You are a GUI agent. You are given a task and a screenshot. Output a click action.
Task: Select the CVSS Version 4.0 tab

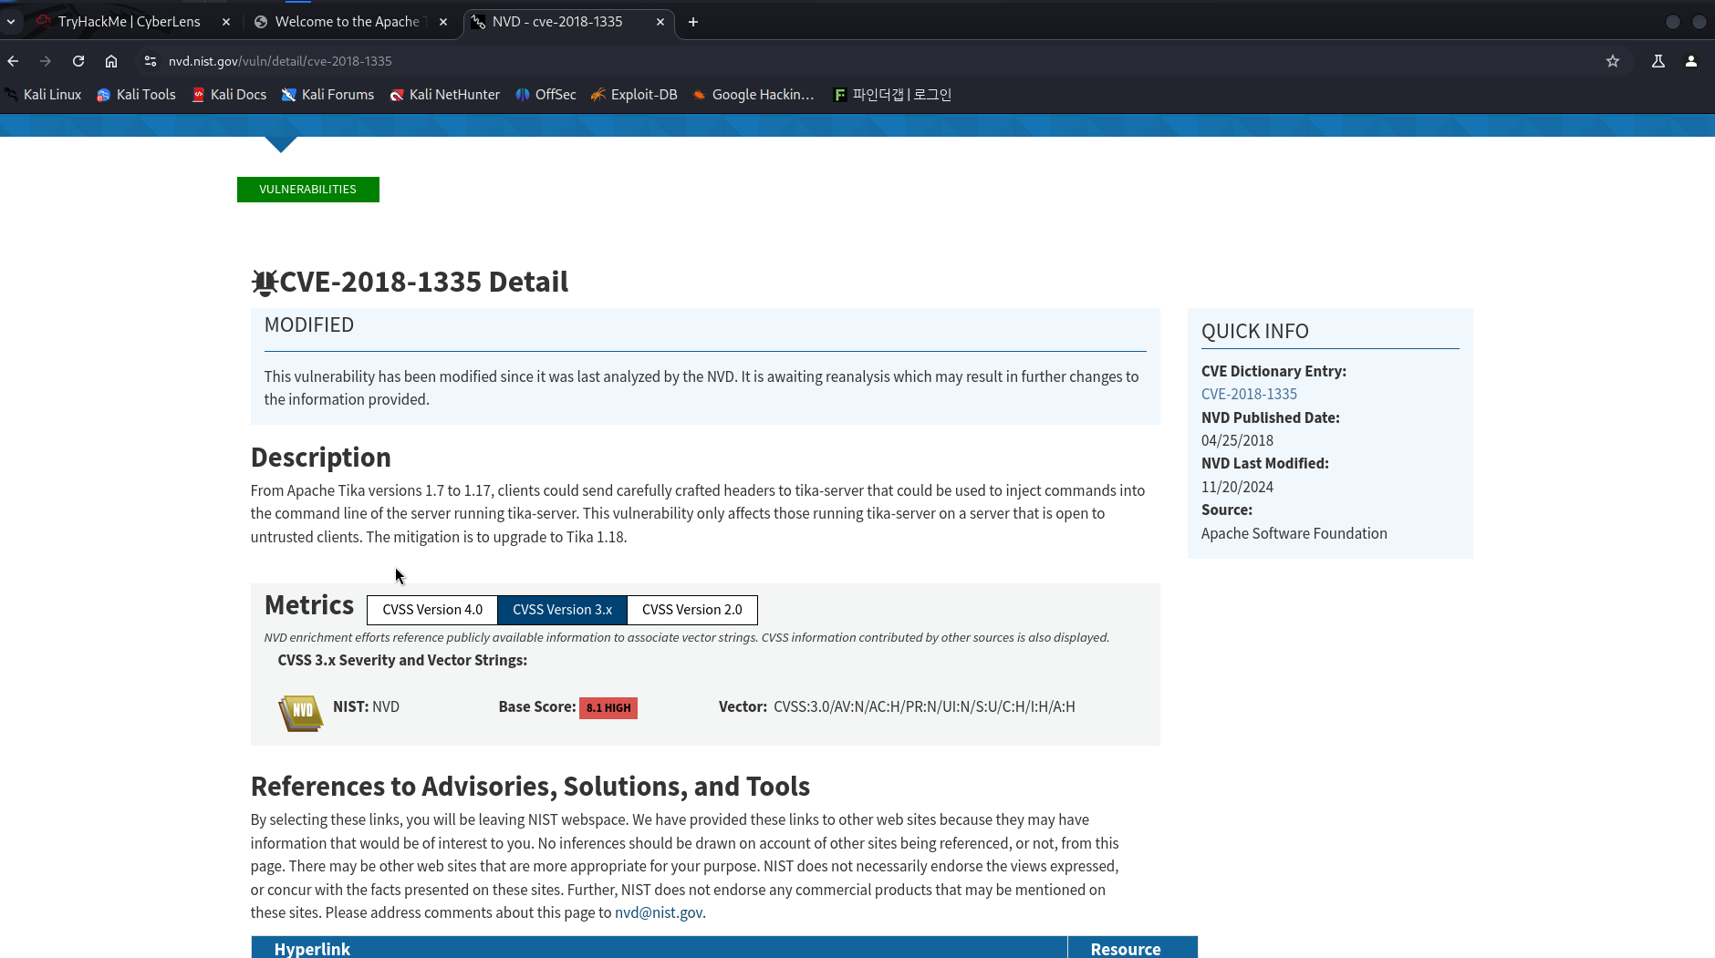pos(432,610)
